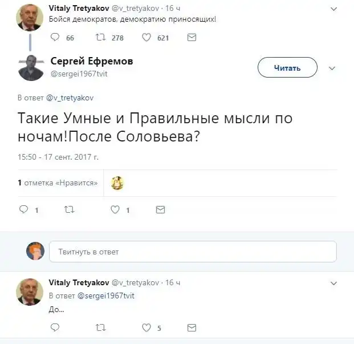
Task: Like the top tweet with 621 likes
Action: [x=147, y=38]
